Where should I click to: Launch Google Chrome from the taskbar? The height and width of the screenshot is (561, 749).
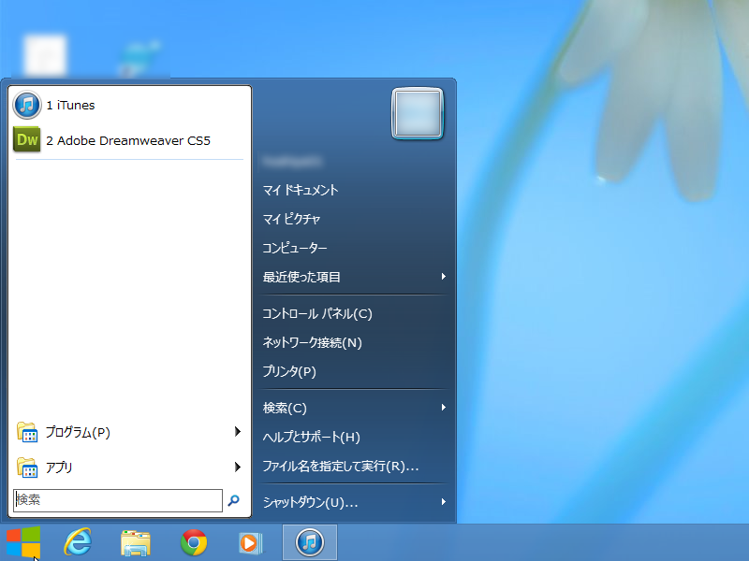(194, 542)
